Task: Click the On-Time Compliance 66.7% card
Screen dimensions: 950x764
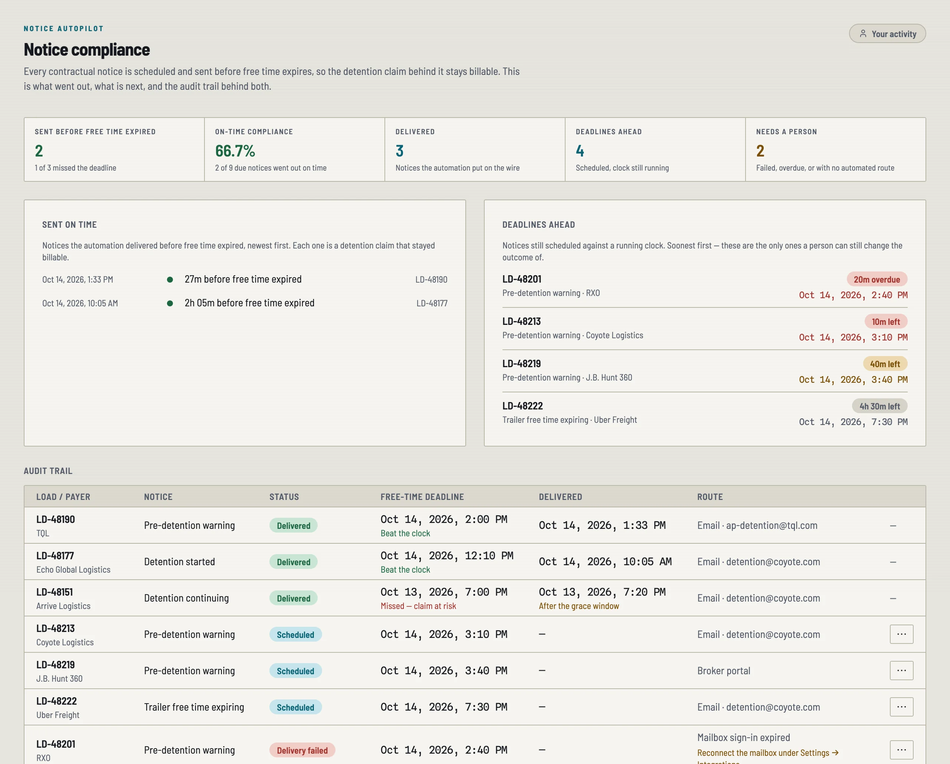Action: point(294,149)
